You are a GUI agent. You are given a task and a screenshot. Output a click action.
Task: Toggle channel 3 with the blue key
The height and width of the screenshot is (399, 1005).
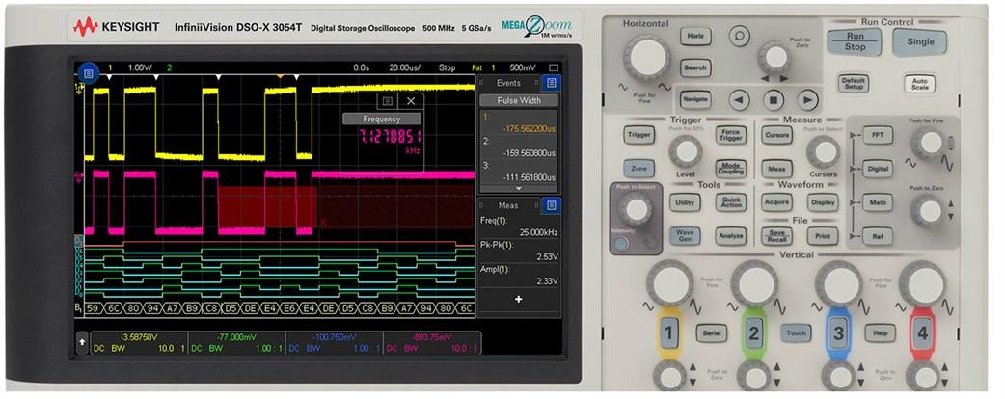[837, 333]
